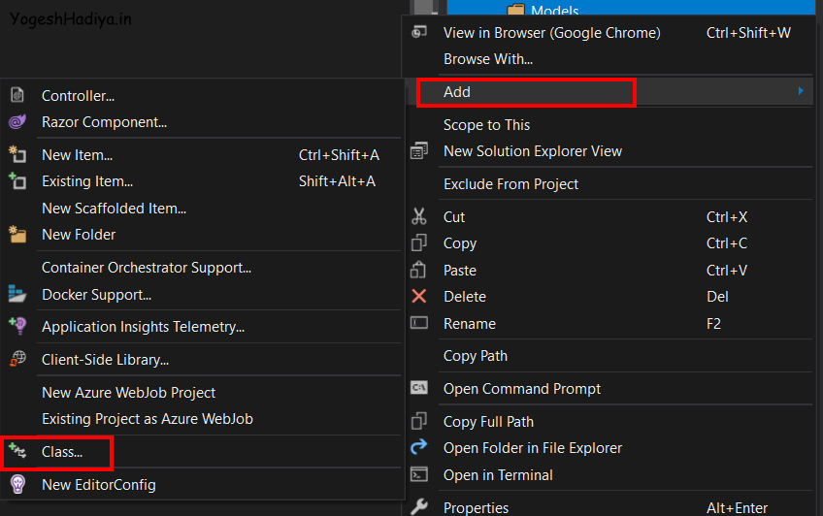Open Properties from the context menu
823x516 pixels.
476,507
